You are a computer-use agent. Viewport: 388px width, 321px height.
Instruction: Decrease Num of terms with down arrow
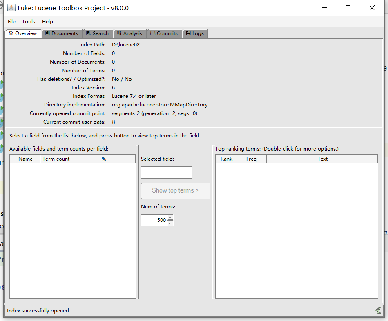click(170, 223)
